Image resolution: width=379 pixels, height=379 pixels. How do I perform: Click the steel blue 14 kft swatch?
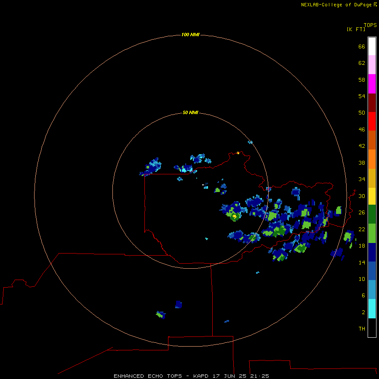click(x=372, y=290)
